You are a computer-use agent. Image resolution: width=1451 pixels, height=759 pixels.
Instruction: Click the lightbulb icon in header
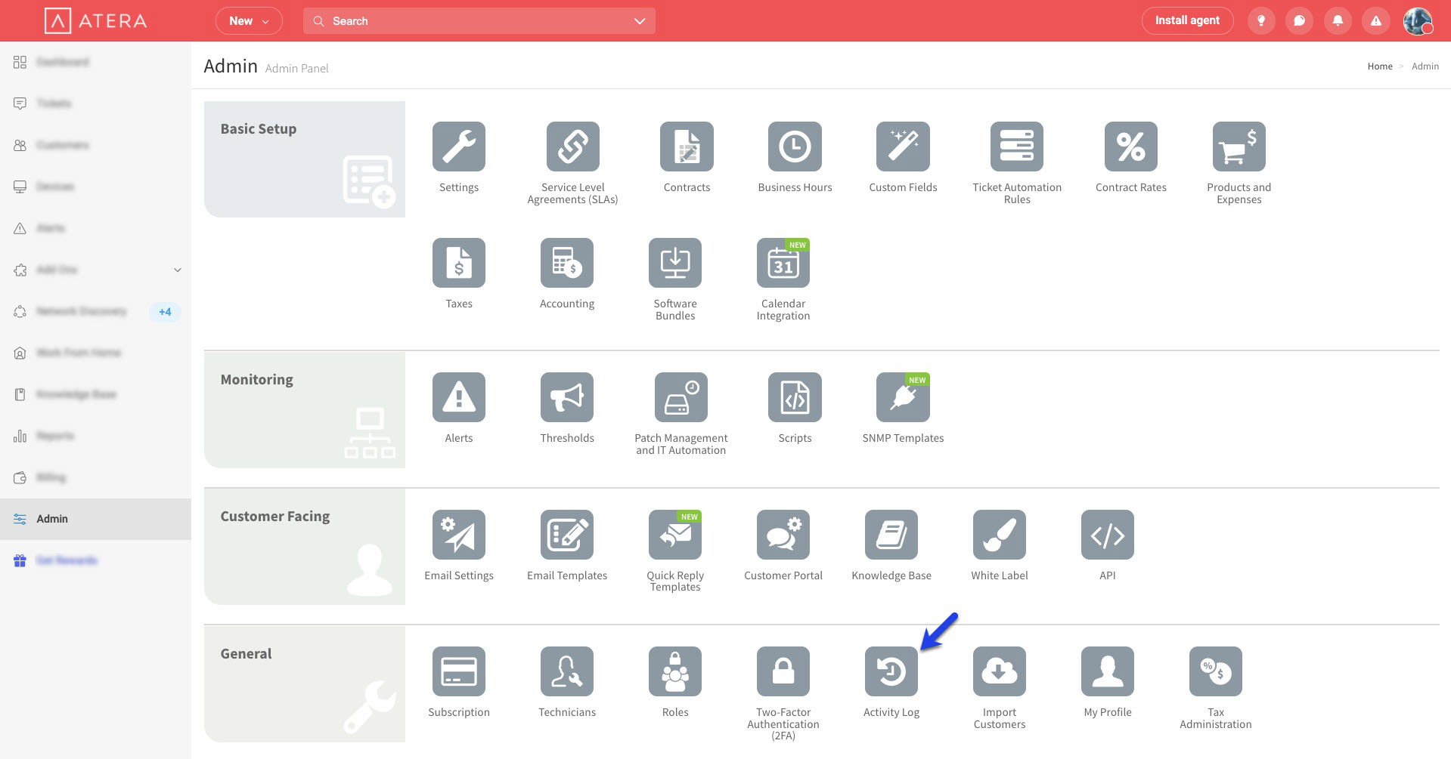(x=1261, y=21)
